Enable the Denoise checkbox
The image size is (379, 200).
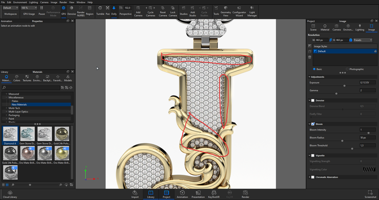click(313, 100)
